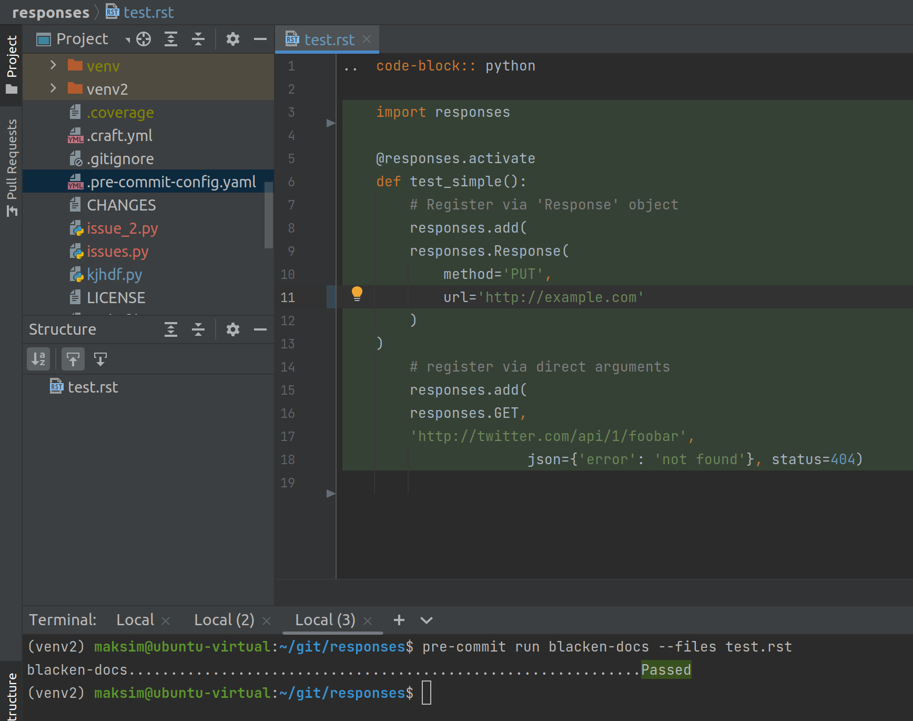913x721 pixels.
Task: Collapse all in Project panel toolbar
Action: click(198, 39)
